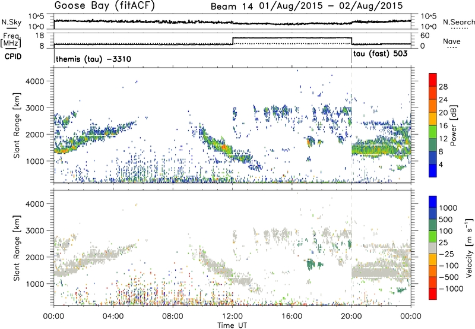The image size is (475, 329).
Task: Click the "04:00" time axis label
Action: (113, 317)
